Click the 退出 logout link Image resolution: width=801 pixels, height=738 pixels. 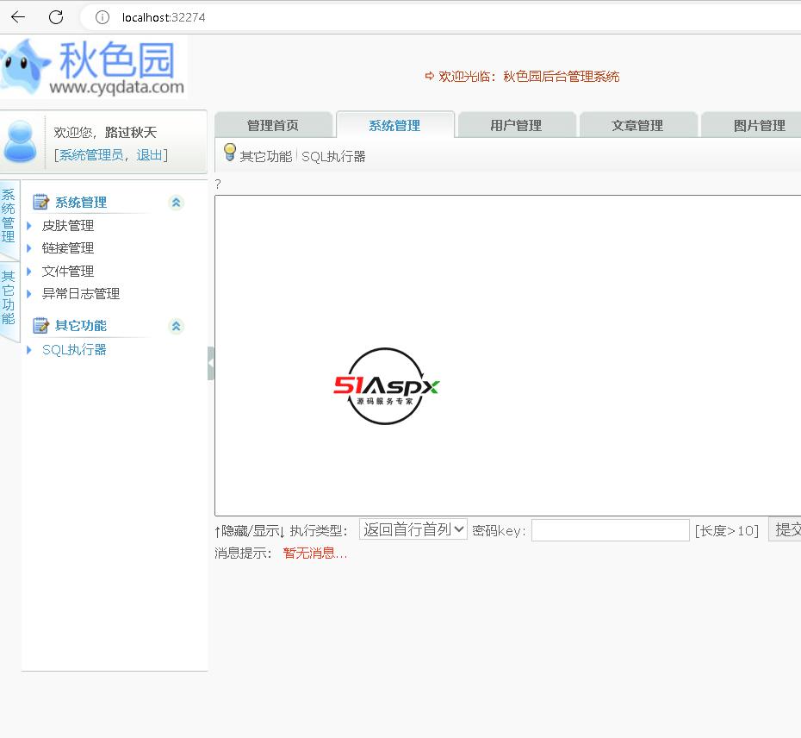point(150,155)
